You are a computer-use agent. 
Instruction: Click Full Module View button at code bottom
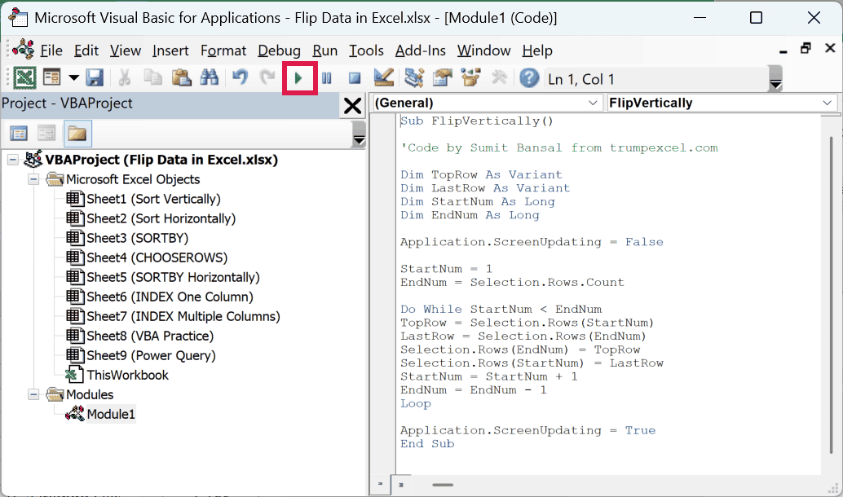point(401,485)
